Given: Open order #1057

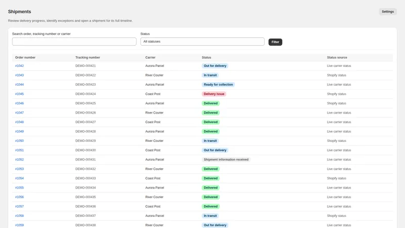Looking at the screenshot, I should click(x=19, y=207).
